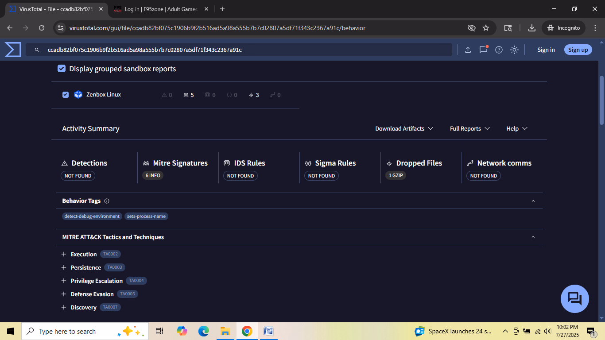The height and width of the screenshot is (340, 605).
Task: Click the detect-debug-environment tag
Action: click(x=92, y=216)
